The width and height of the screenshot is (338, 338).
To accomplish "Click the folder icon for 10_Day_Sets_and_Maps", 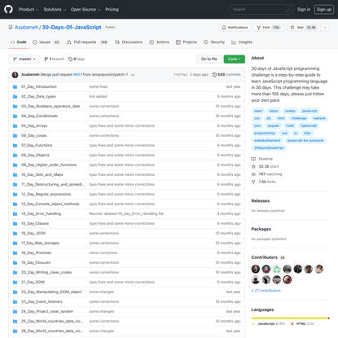I will (15, 174).
